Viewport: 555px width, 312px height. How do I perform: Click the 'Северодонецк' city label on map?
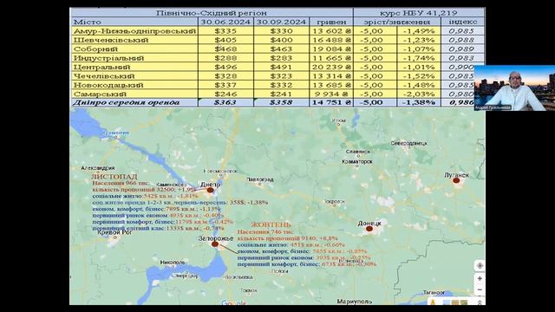point(408,143)
